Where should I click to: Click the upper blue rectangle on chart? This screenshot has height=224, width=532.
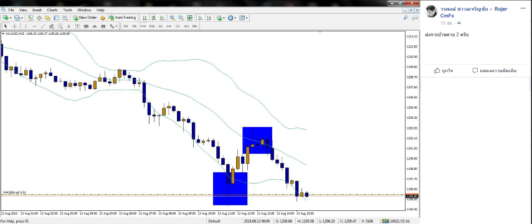pyautogui.click(x=257, y=140)
